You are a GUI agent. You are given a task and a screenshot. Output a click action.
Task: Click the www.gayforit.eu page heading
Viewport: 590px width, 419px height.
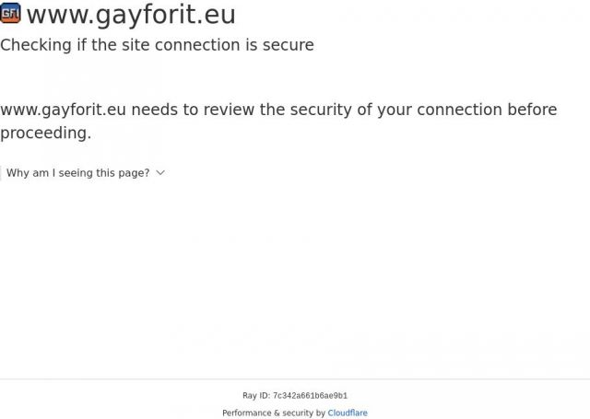tap(131, 15)
